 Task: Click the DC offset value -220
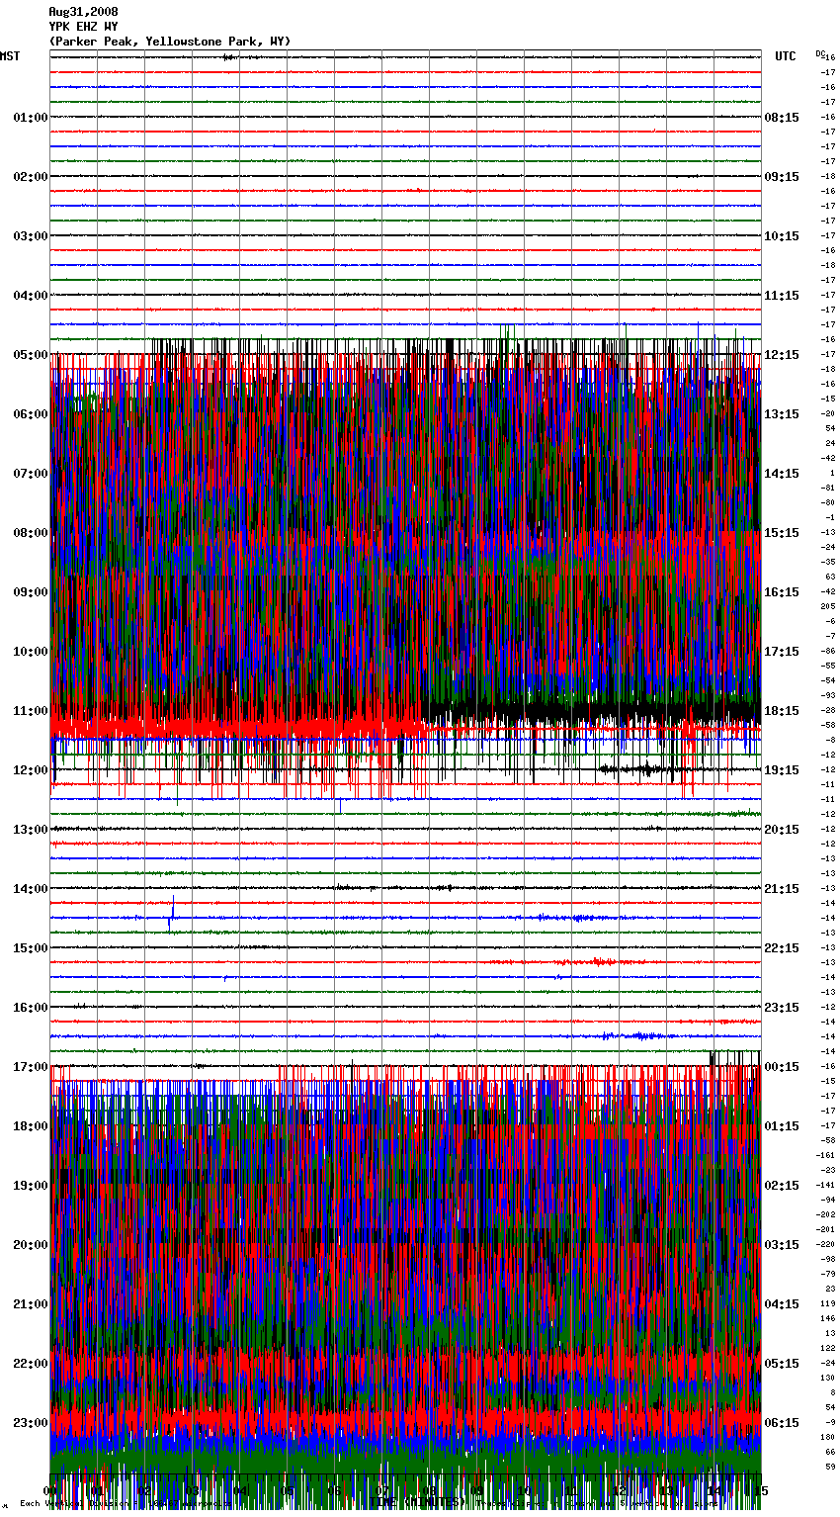click(826, 1244)
